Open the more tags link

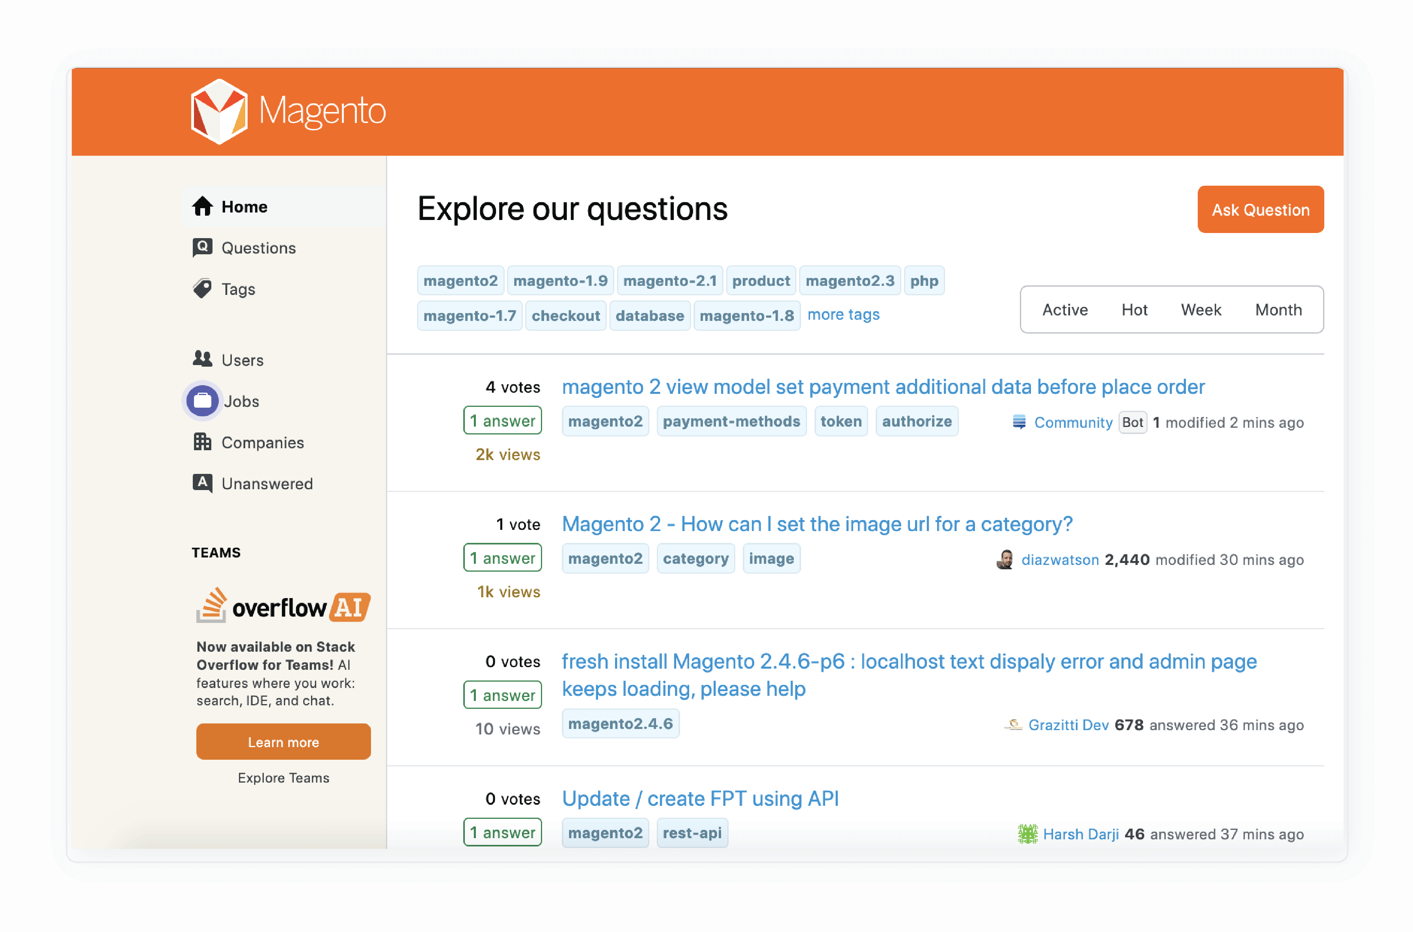[843, 315]
